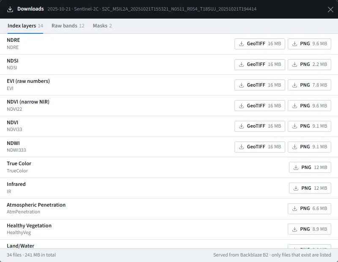Download EVI (raw numbers) PNG

pos(309,85)
